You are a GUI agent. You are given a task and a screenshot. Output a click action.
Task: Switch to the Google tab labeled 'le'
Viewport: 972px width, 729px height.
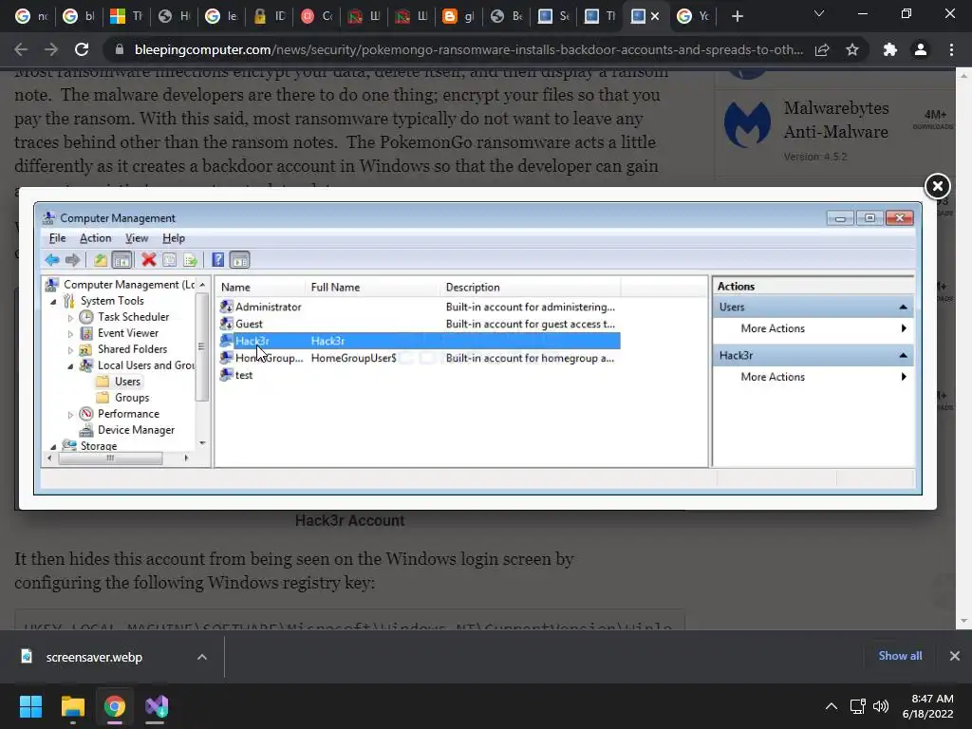coord(221,17)
